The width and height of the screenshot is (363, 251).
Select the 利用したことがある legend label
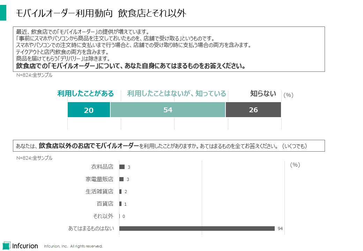[x=86, y=93]
